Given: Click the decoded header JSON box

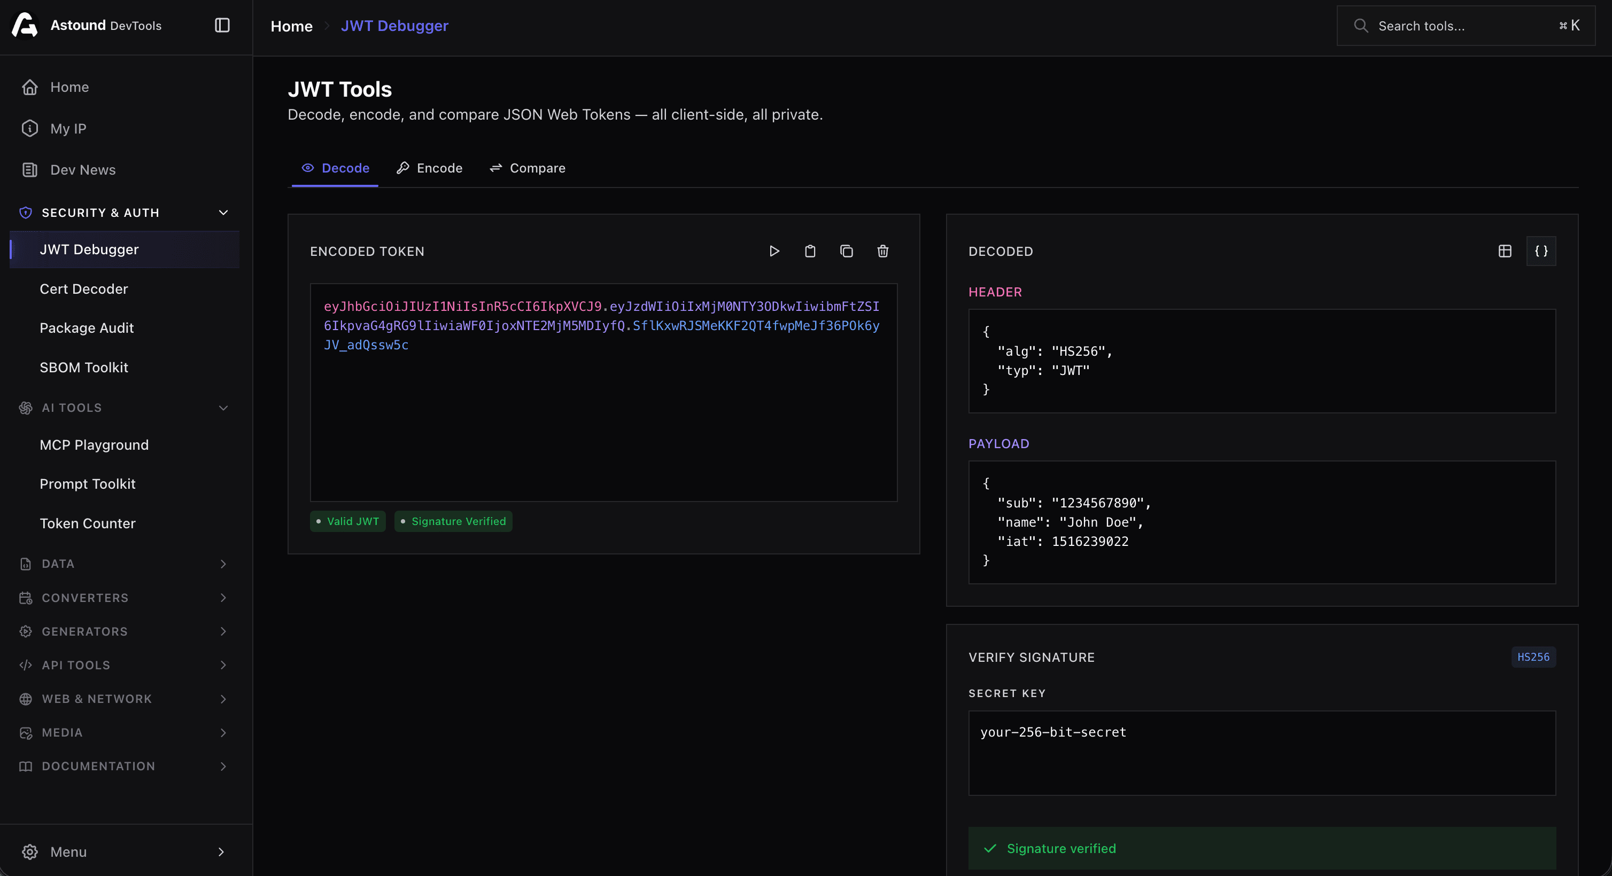Looking at the screenshot, I should [1261, 361].
